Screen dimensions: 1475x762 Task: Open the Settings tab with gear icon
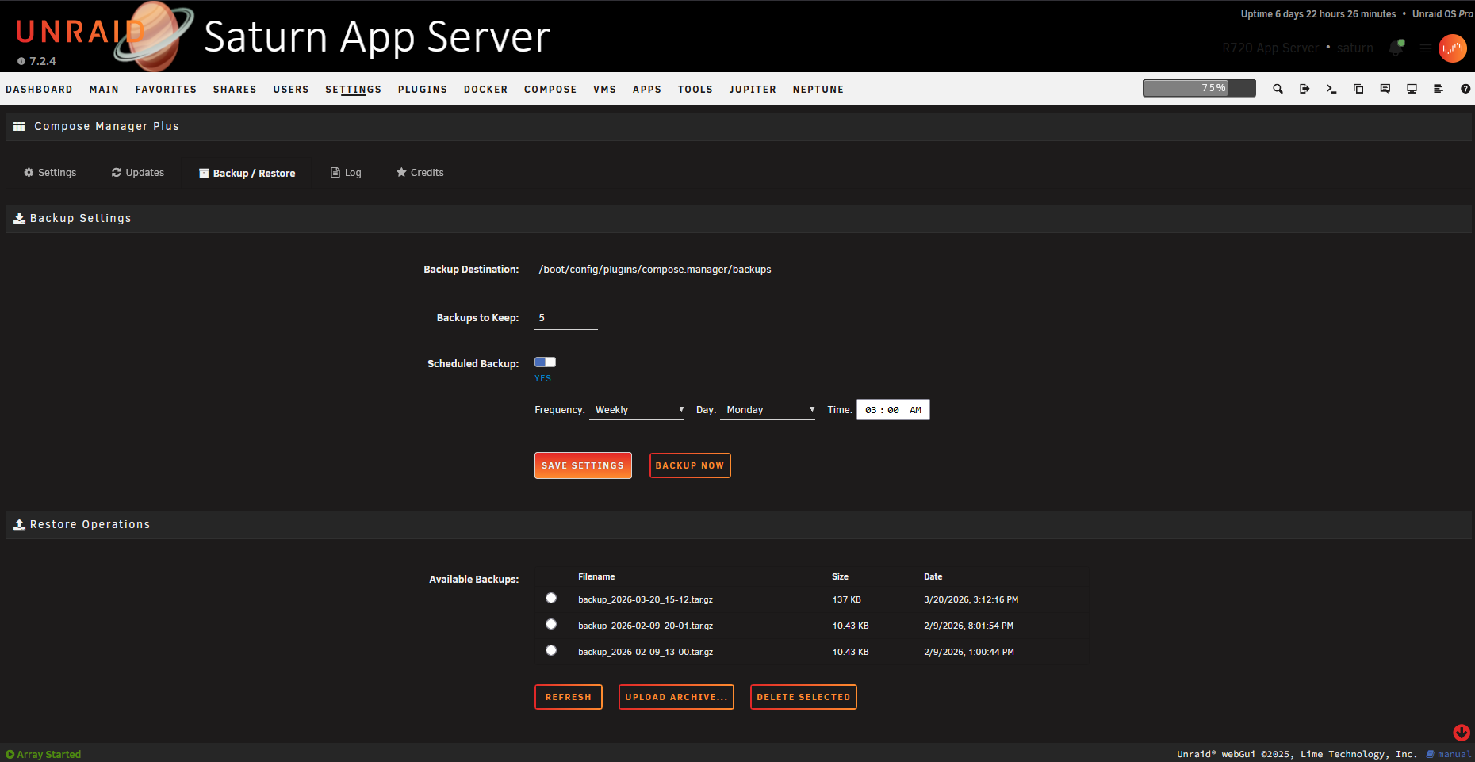[50, 173]
